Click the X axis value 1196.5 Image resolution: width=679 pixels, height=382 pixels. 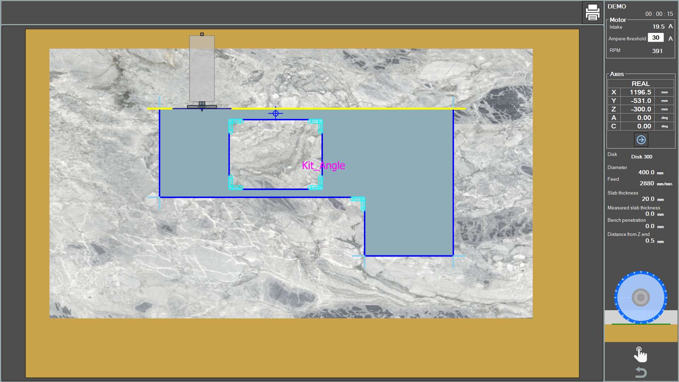640,92
